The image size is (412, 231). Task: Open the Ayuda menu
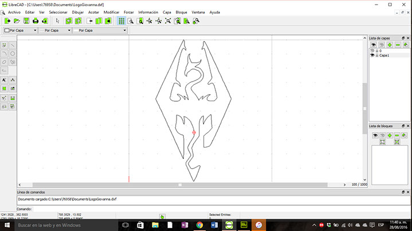(x=215, y=13)
